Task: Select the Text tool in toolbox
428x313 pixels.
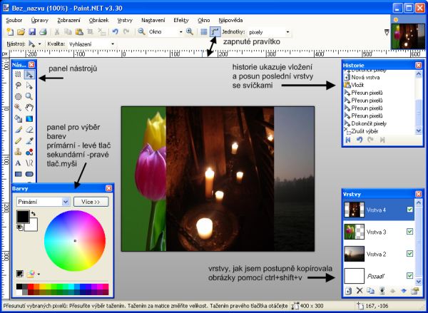Action: point(18,162)
